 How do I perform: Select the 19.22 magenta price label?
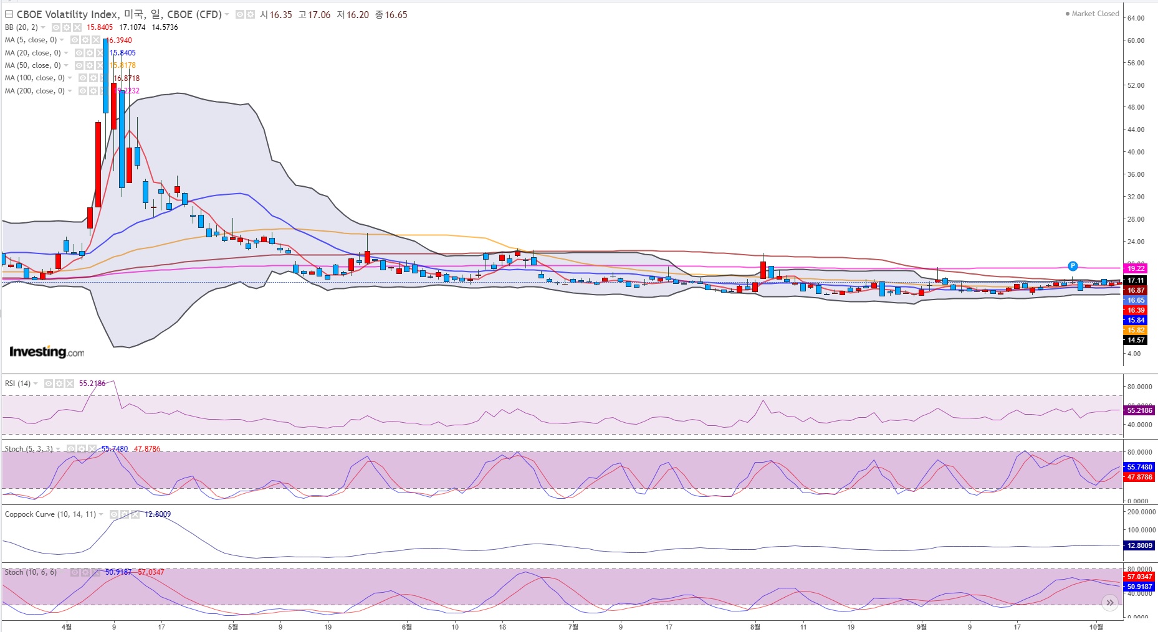(x=1136, y=268)
